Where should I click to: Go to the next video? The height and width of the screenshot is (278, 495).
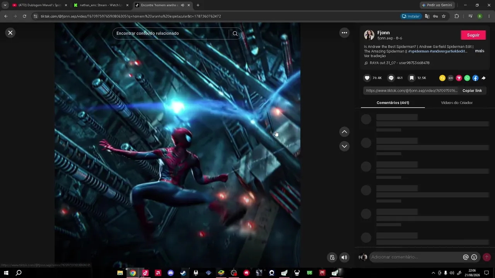(344, 146)
